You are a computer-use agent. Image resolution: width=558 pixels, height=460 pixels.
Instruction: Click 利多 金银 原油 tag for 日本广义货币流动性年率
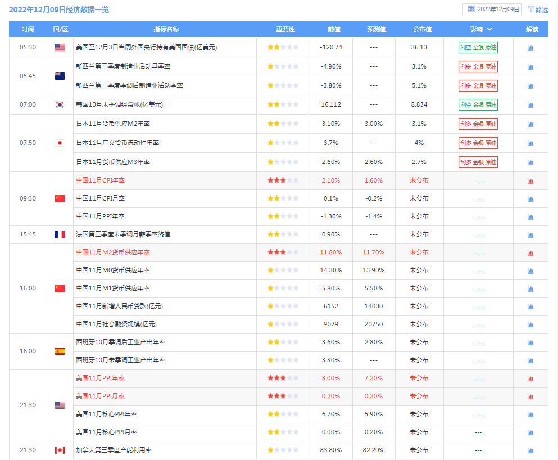[x=478, y=143]
